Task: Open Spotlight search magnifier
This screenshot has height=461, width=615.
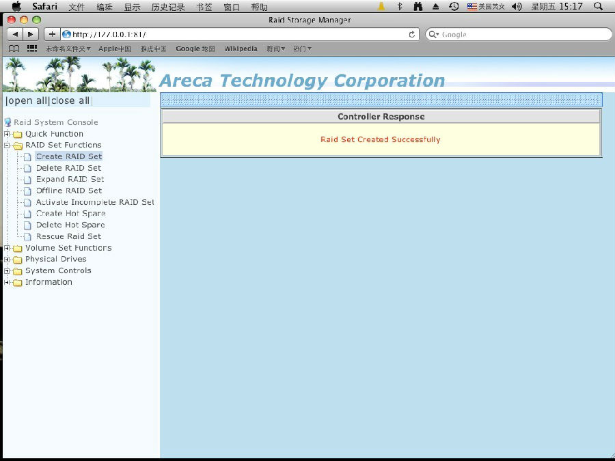Action: 598,6
